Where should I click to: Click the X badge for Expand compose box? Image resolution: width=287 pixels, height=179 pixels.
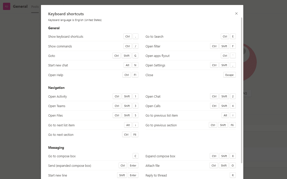(x=233, y=156)
